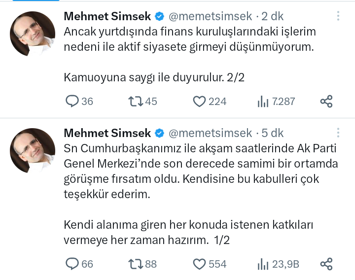The height and width of the screenshot is (280, 355).
Task: Like the tweet with 554 likes
Action: tap(199, 264)
